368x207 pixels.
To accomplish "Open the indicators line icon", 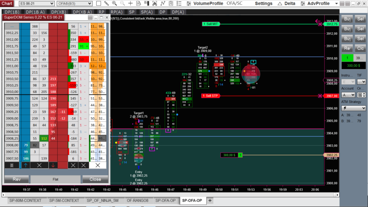I will tap(163, 4).
